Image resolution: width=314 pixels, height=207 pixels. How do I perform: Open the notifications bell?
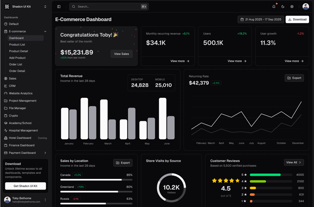[x=274, y=6]
